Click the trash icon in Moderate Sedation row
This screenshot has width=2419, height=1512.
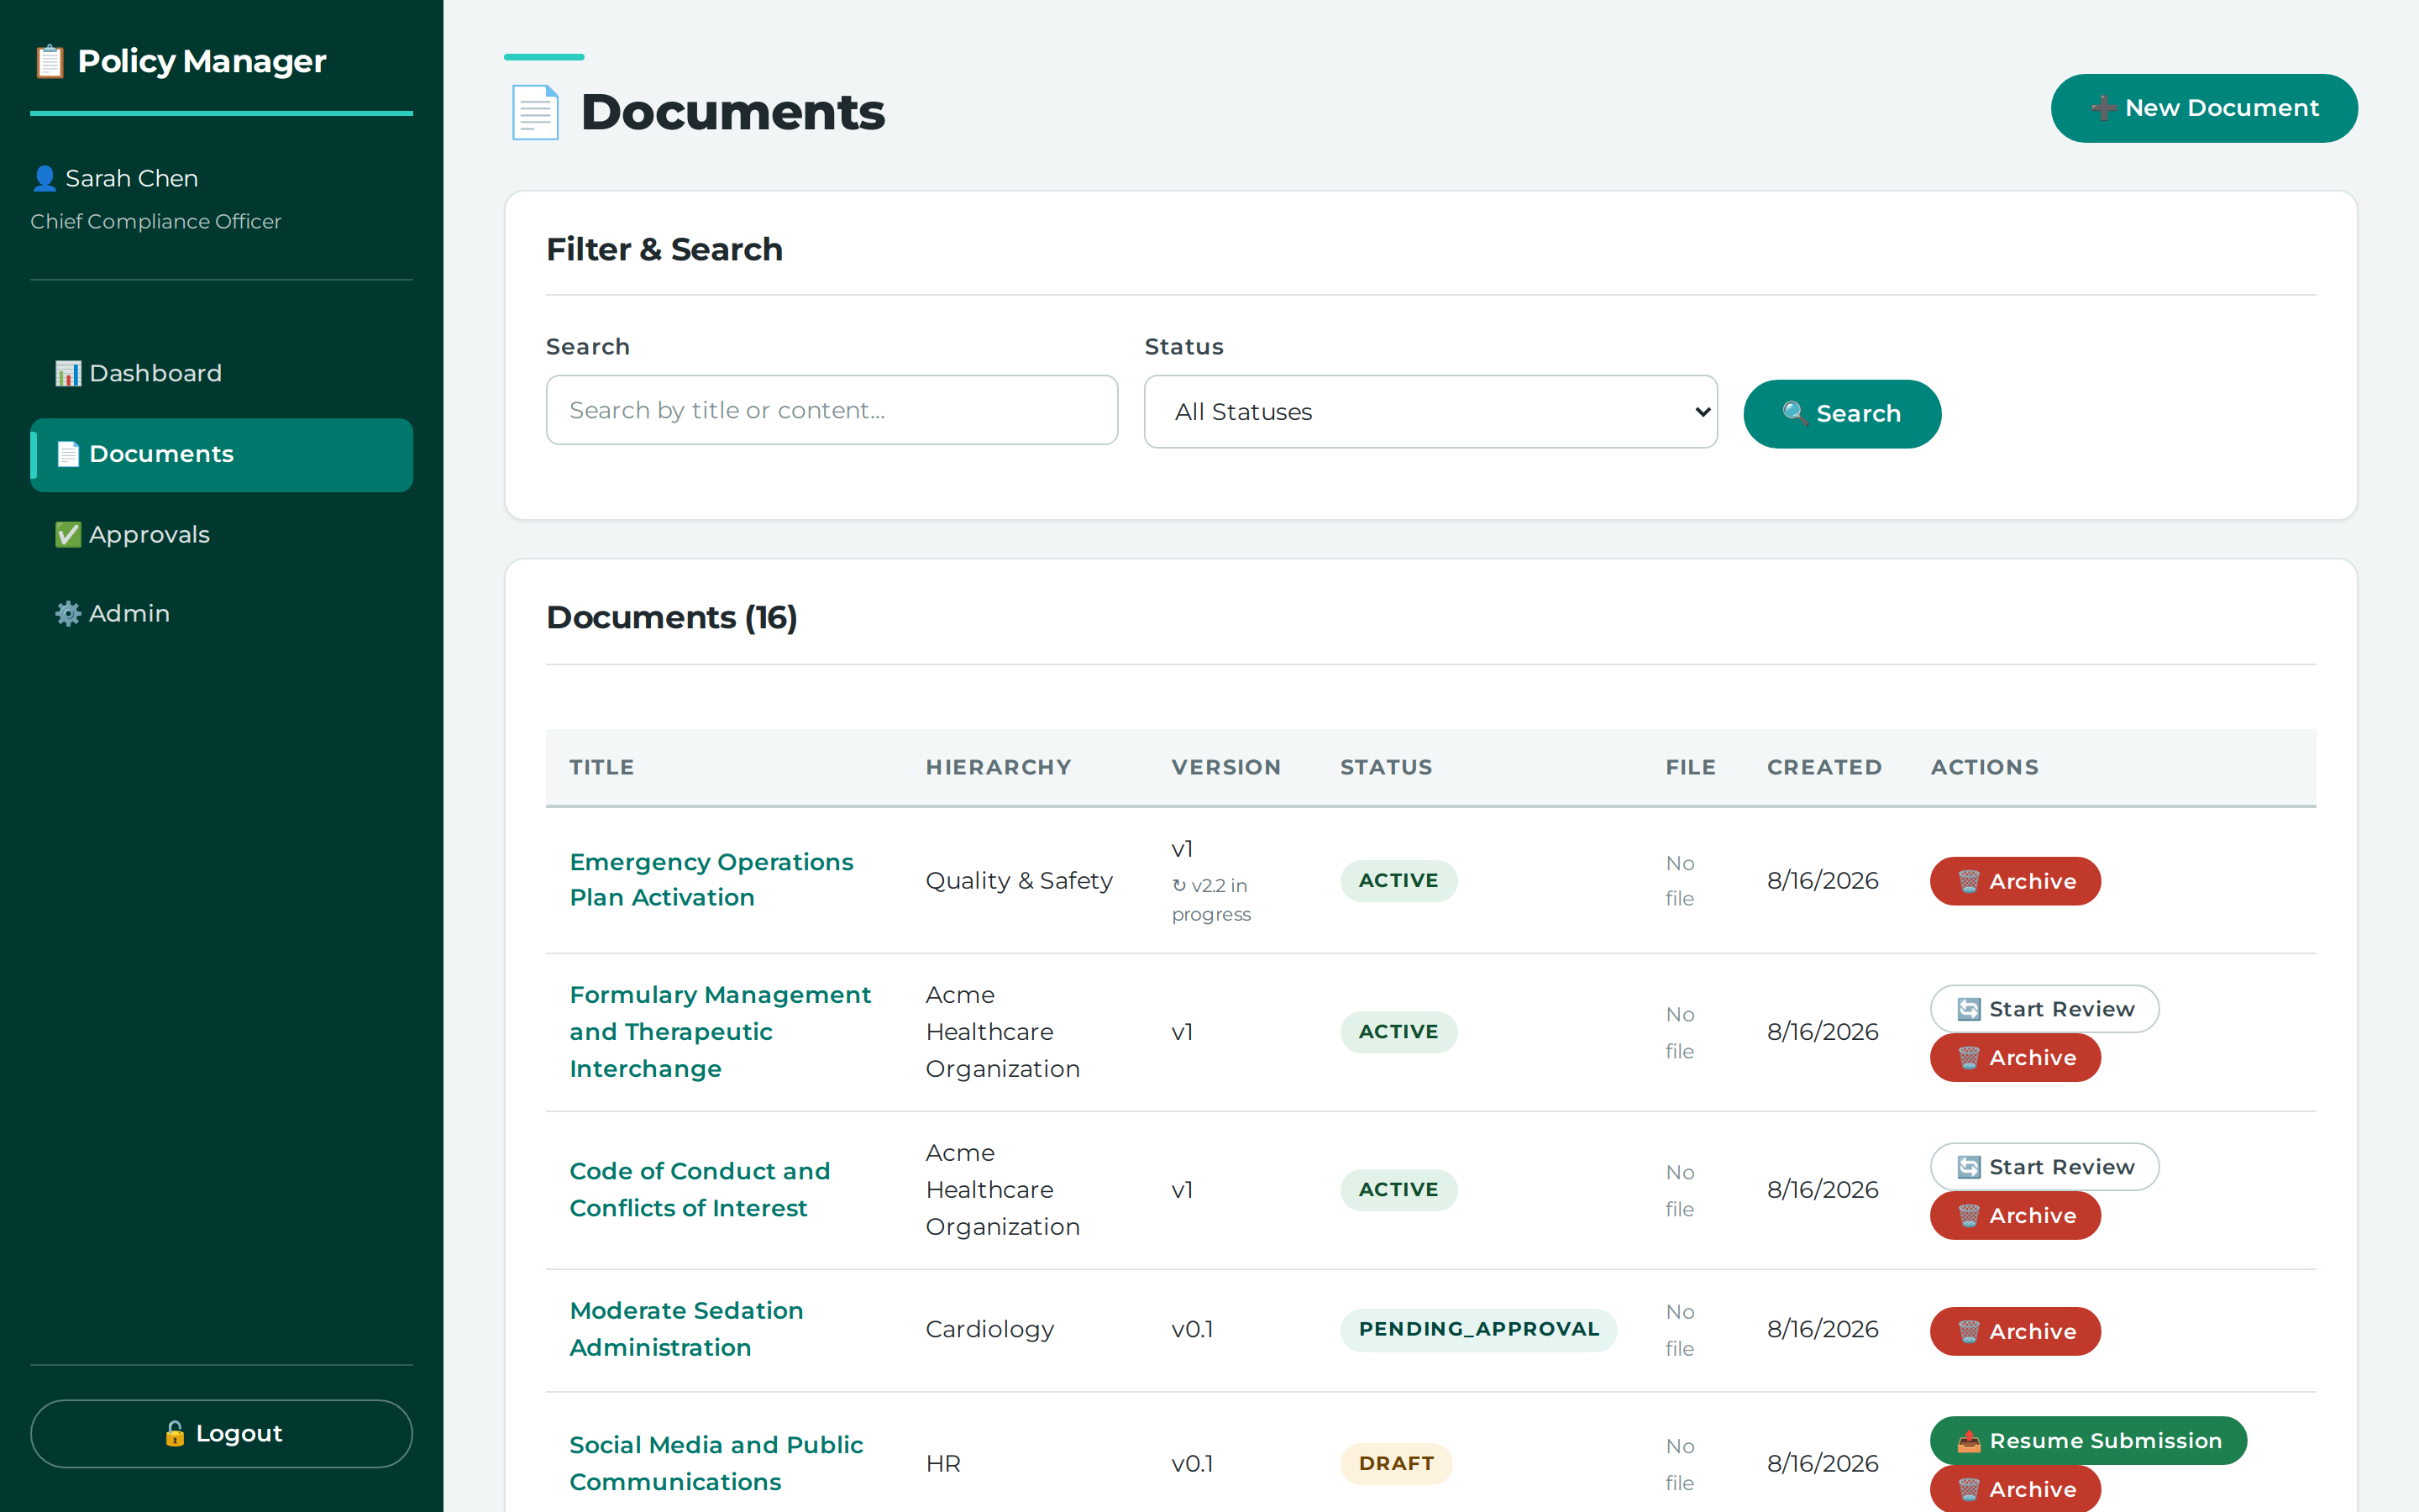click(1968, 1331)
